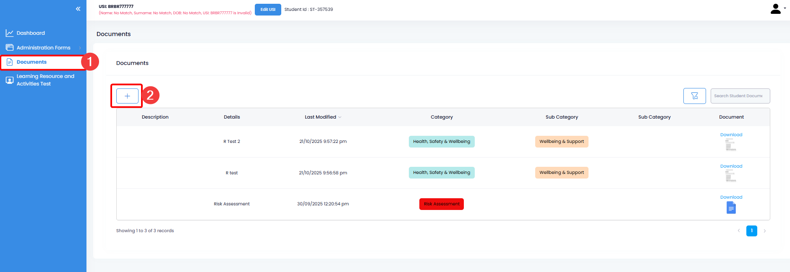This screenshot has height=272, width=790.
Task: Click the user profile avatar icon
Action: [x=775, y=9]
